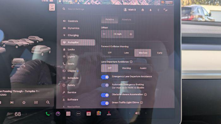The height and width of the screenshot is (124, 221).
Task: Open the Toybox app in dock
Action: pyautogui.click(x=99, y=113)
